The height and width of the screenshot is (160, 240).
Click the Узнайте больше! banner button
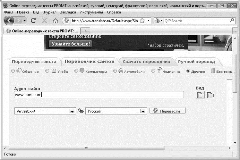point(70,44)
